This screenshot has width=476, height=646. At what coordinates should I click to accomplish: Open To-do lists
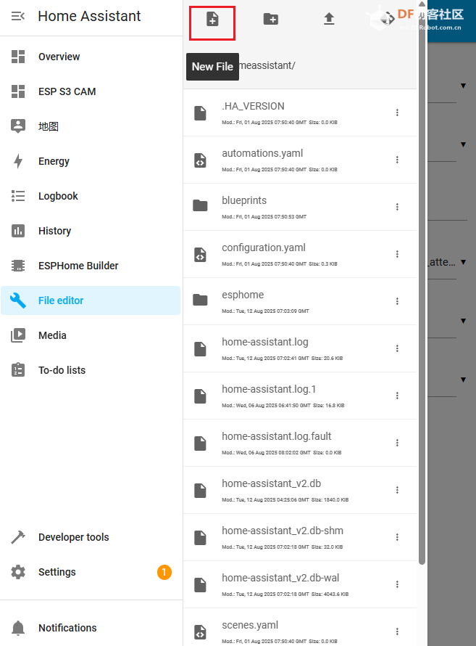point(91,370)
